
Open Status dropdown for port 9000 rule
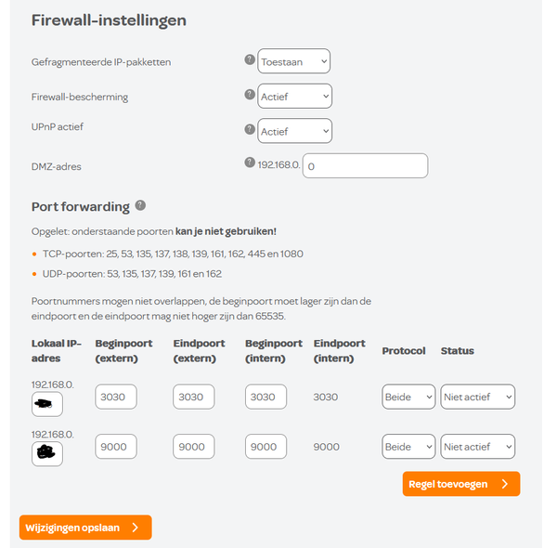477,447
